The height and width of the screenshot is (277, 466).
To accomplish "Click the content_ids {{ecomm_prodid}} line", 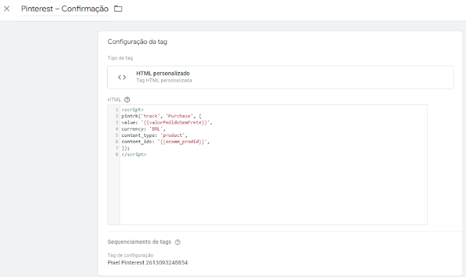I will (x=166, y=142).
